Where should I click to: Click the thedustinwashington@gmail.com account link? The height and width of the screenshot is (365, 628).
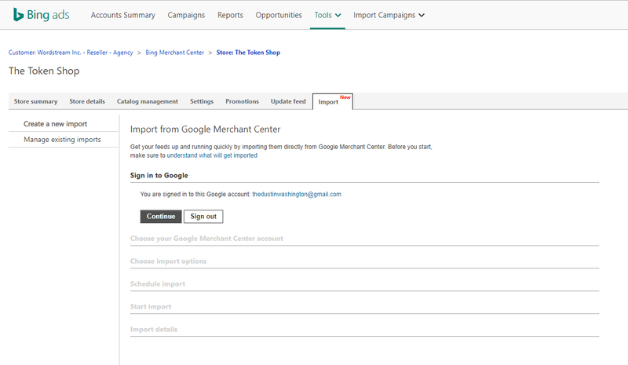[297, 195]
